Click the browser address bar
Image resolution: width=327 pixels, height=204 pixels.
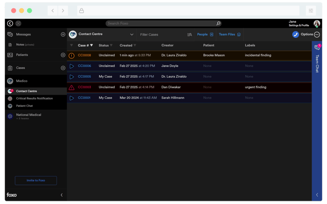[x=188, y=10]
